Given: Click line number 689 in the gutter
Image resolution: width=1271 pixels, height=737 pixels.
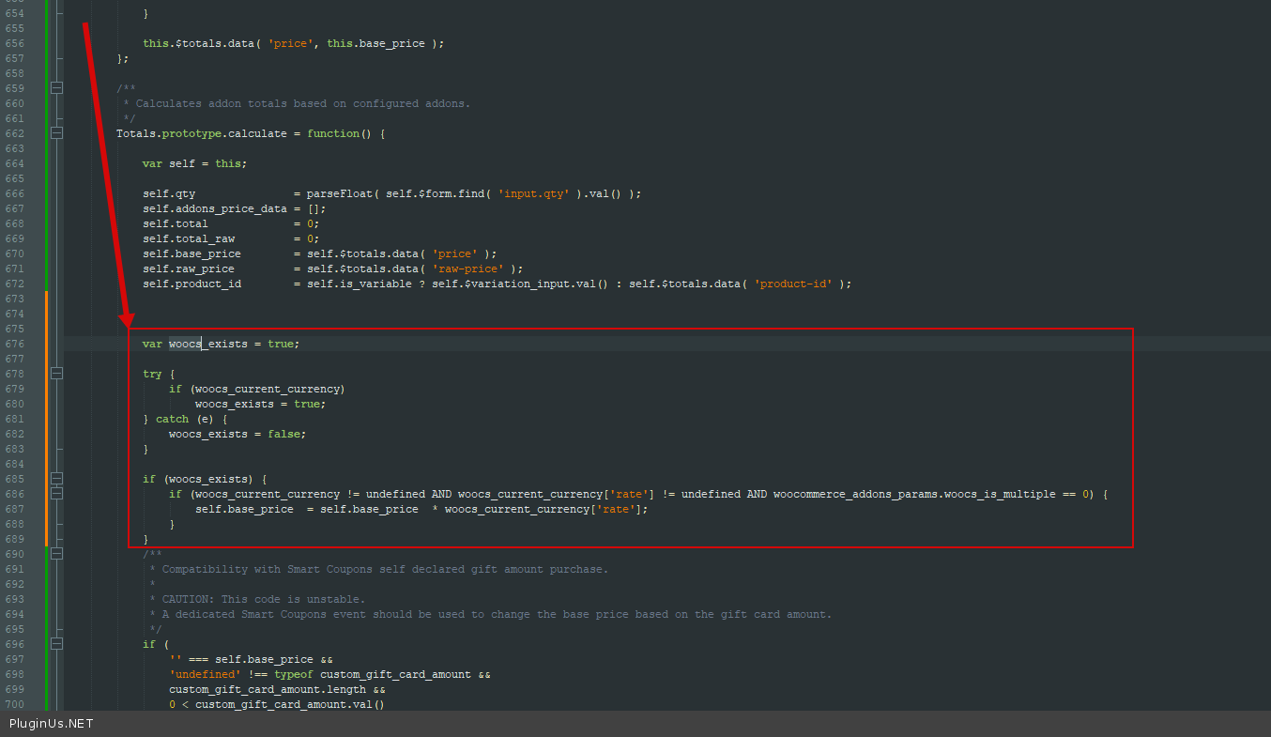Looking at the screenshot, I should (x=15, y=539).
